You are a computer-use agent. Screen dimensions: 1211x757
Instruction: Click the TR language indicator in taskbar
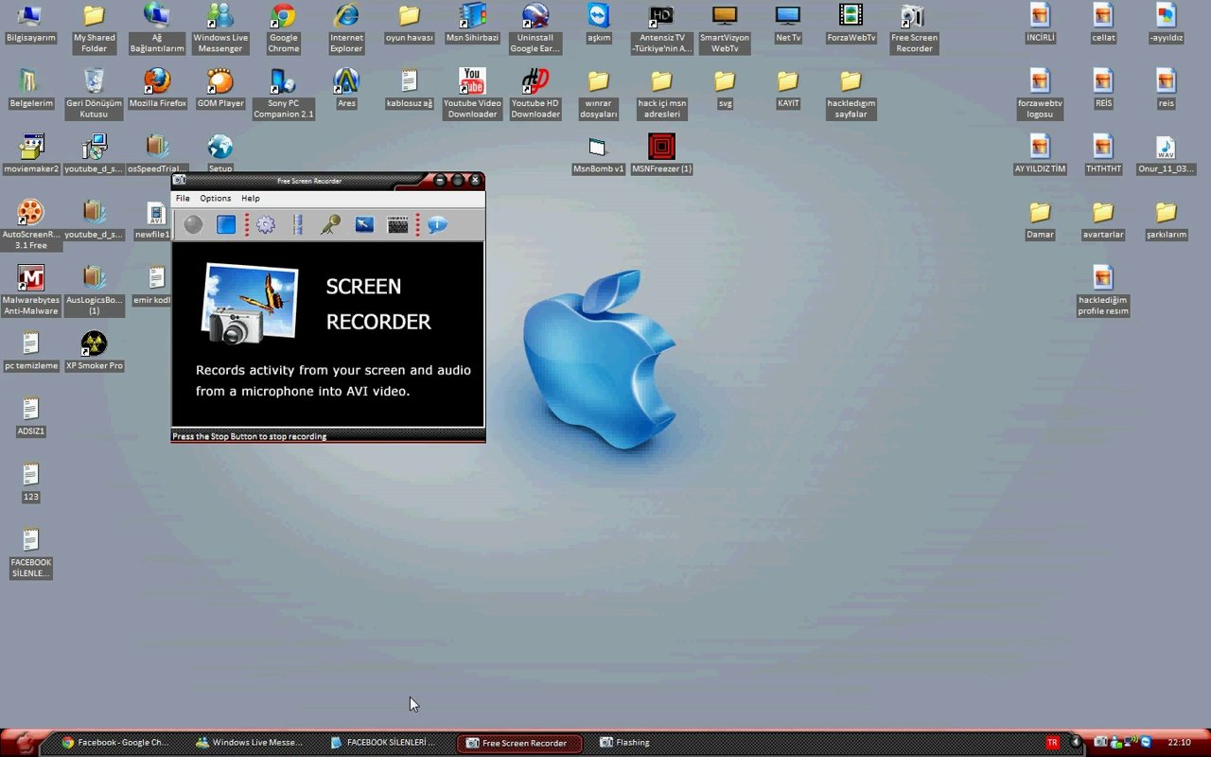[1052, 743]
